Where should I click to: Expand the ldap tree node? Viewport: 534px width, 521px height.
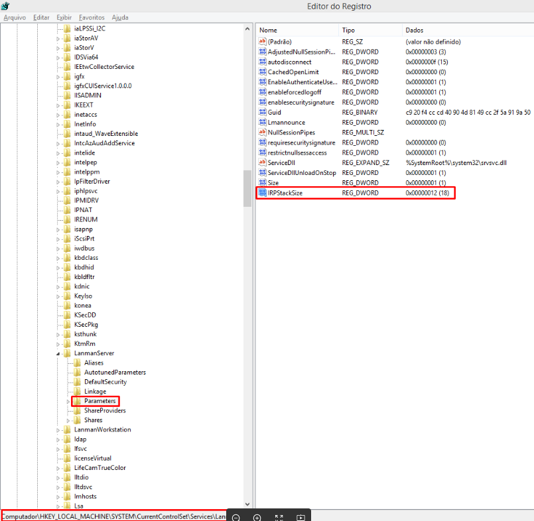click(58, 439)
